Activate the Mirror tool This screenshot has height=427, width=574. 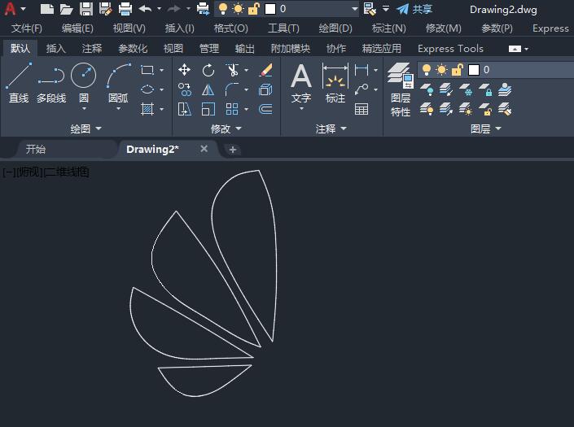[x=208, y=89]
